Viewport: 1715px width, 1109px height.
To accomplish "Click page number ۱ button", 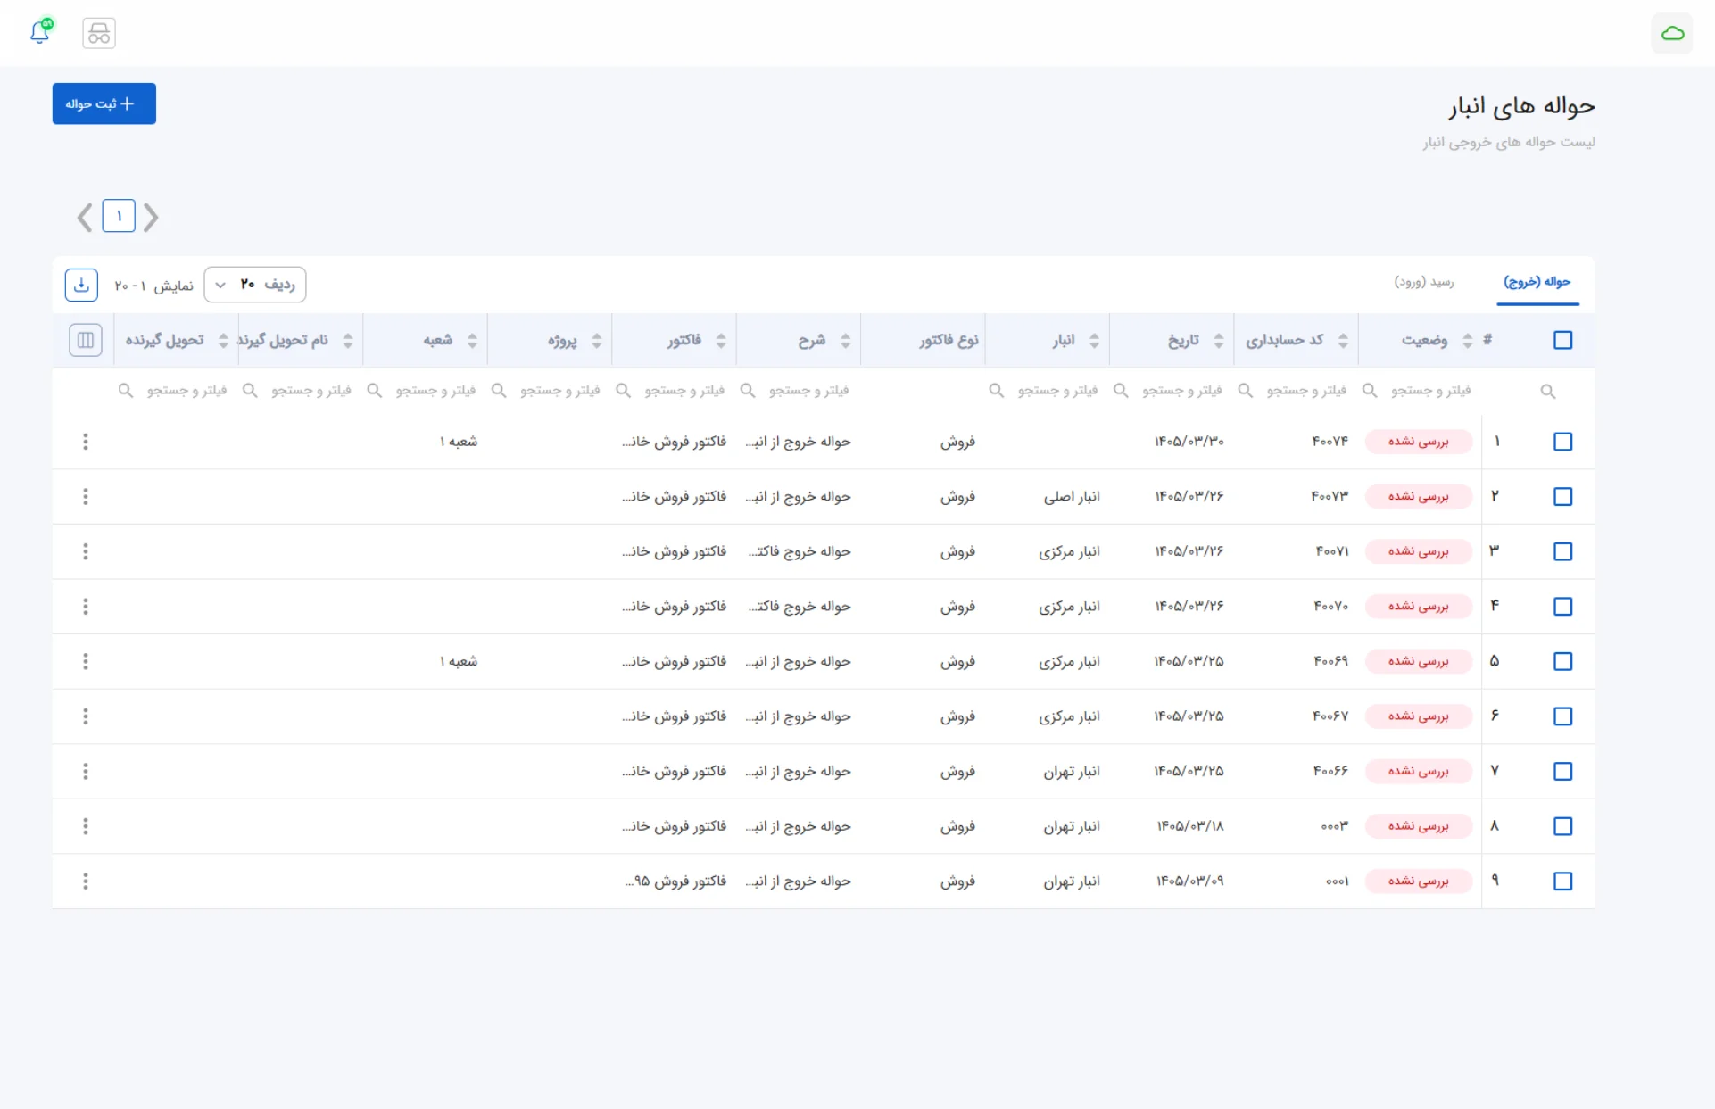I will pos(119,216).
